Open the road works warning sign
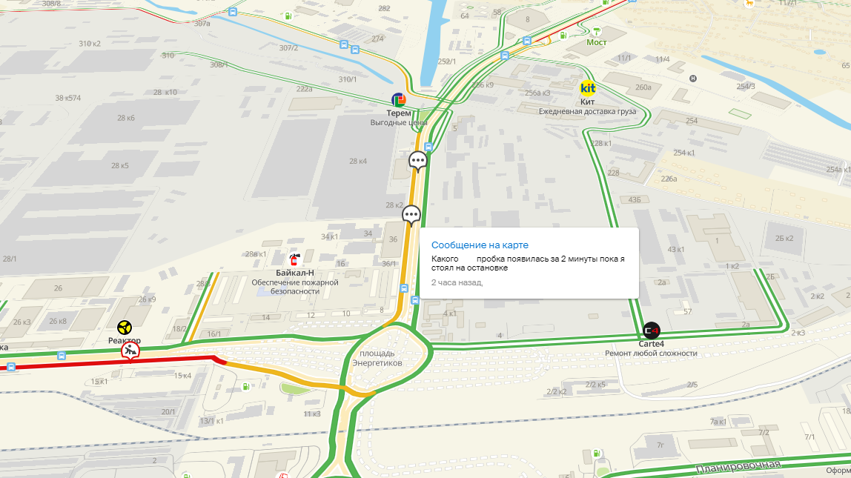Viewport: 851px width, 478px height. pyautogui.click(x=130, y=351)
